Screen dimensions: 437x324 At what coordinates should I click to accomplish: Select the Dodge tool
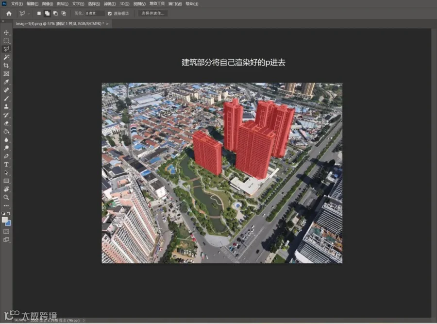click(6, 148)
